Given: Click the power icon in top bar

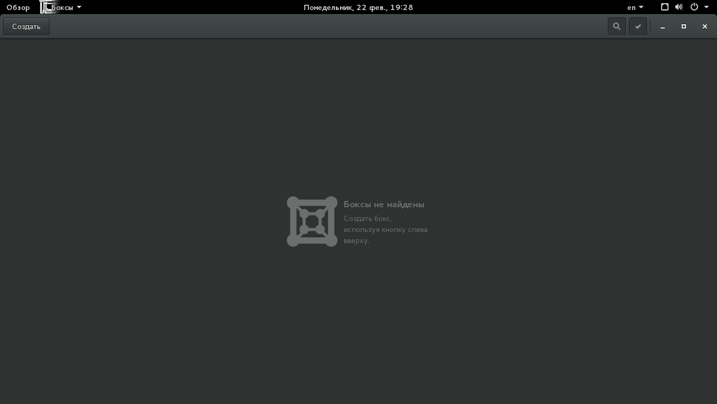Looking at the screenshot, I should coord(694,7).
